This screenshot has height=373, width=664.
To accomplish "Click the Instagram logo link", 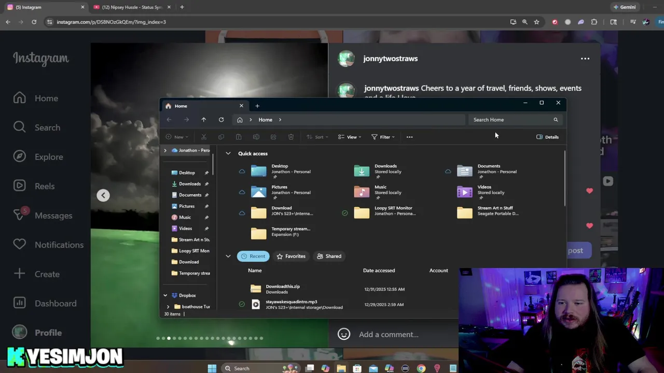I will [40, 59].
